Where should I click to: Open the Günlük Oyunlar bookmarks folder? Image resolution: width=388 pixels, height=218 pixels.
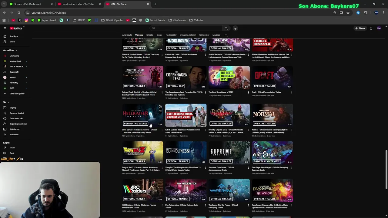point(112,20)
